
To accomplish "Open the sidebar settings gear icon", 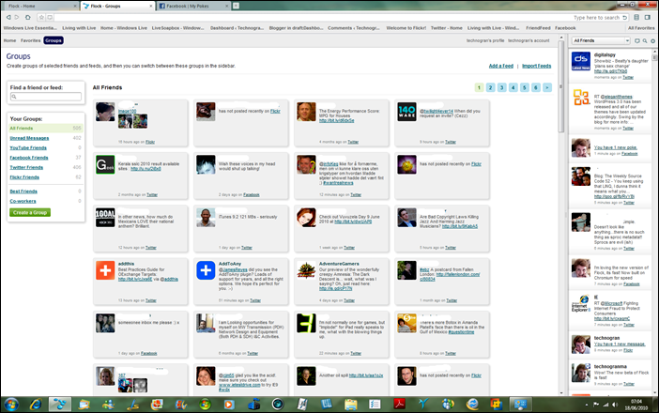I will tap(652, 40).
